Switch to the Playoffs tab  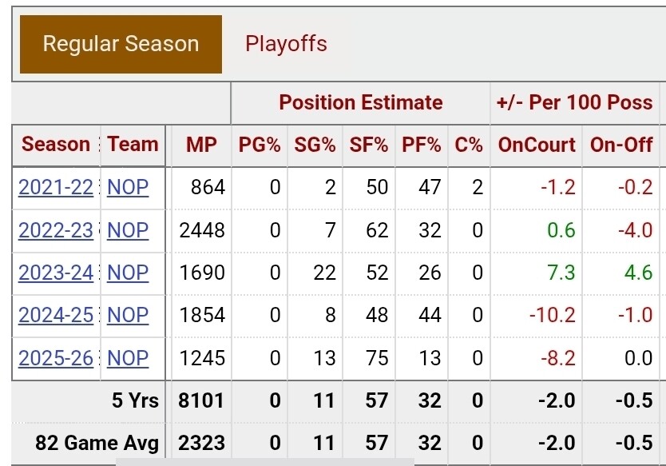pos(286,43)
